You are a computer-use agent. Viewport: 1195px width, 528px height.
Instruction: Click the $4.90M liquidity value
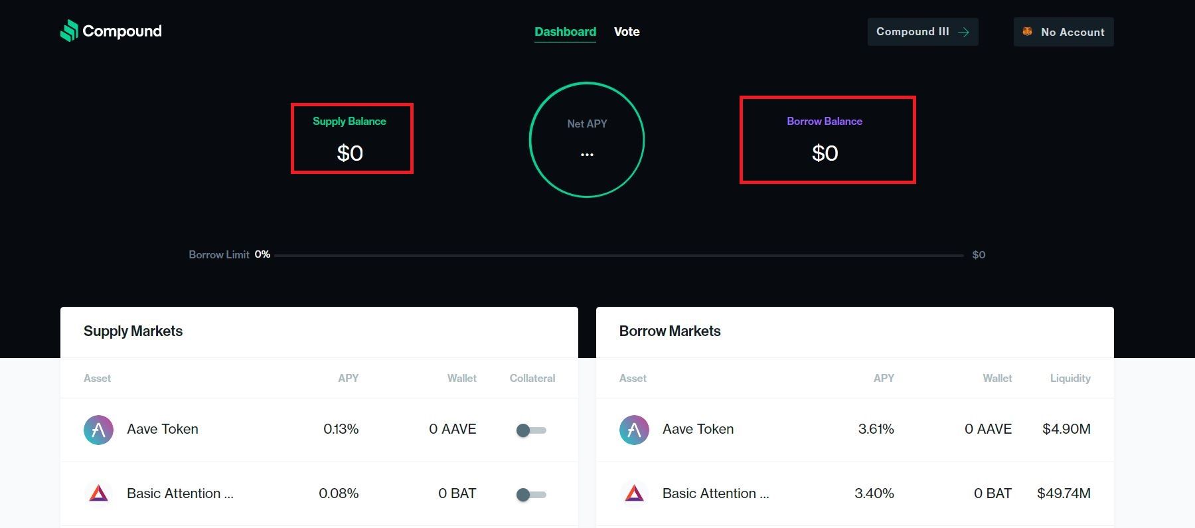[x=1066, y=429]
